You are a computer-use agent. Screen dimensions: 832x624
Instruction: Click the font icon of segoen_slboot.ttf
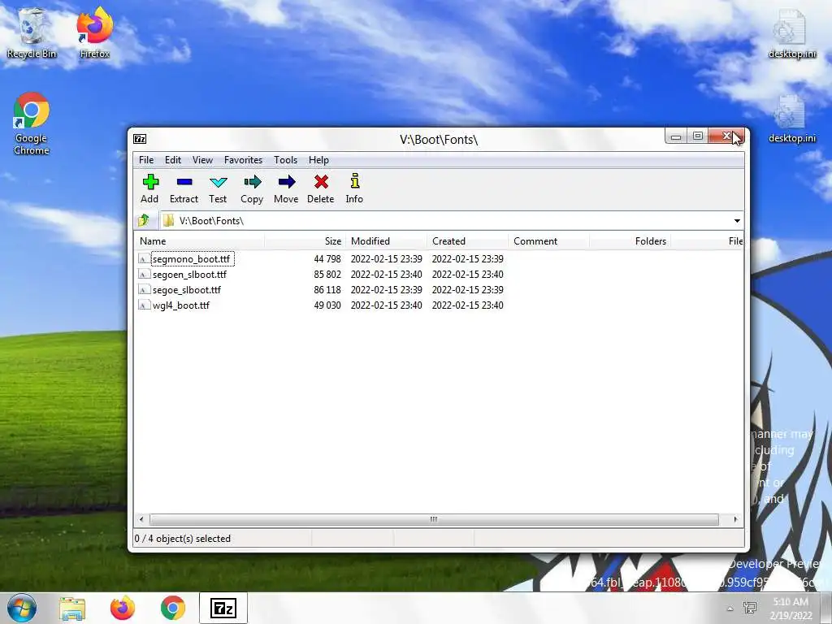[143, 275]
